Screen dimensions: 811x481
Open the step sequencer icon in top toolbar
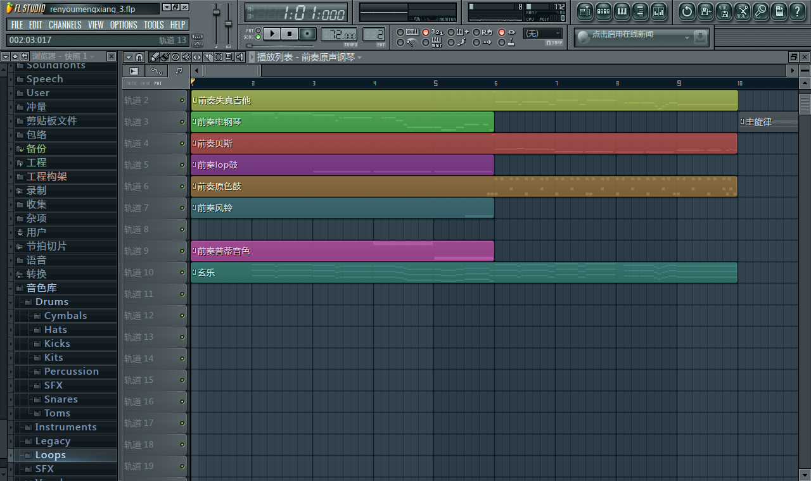[x=603, y=11]
